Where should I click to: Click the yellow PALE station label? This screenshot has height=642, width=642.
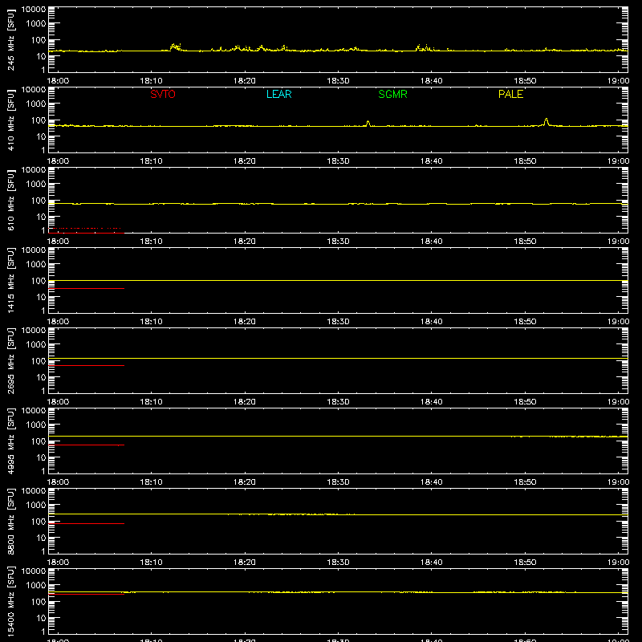510,94
